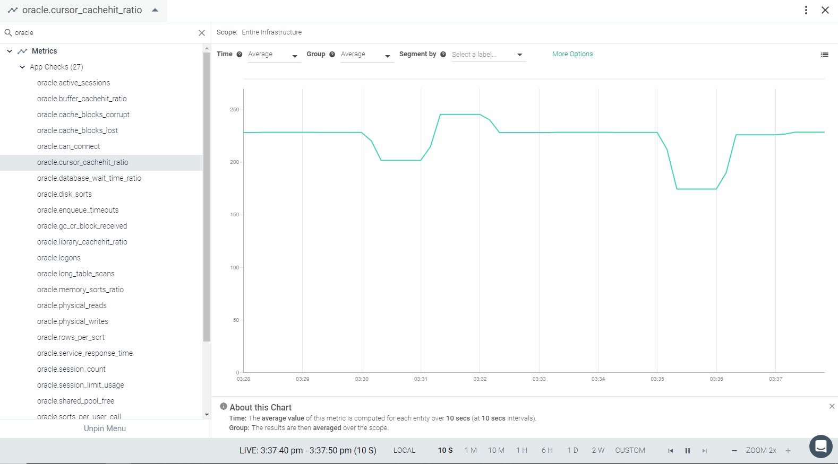Pause the live data stream

(688, 451)
